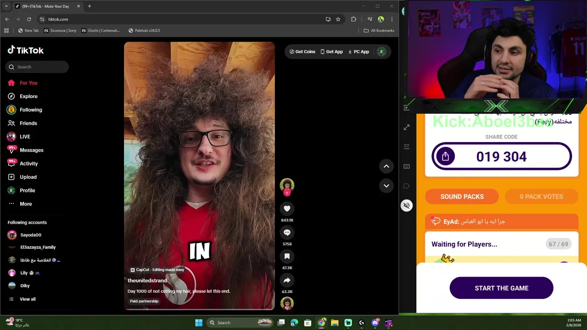
Task: Reload the TikTok page
Action: pos(29,19)
